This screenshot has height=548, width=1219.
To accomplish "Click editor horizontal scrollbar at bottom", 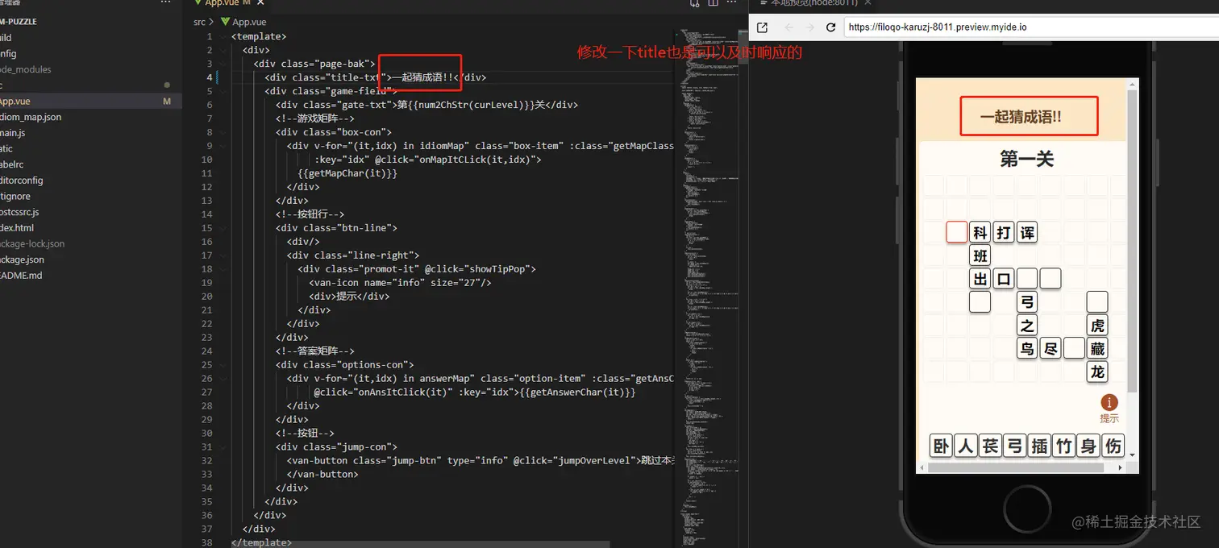I will click(x=421, y=544).
